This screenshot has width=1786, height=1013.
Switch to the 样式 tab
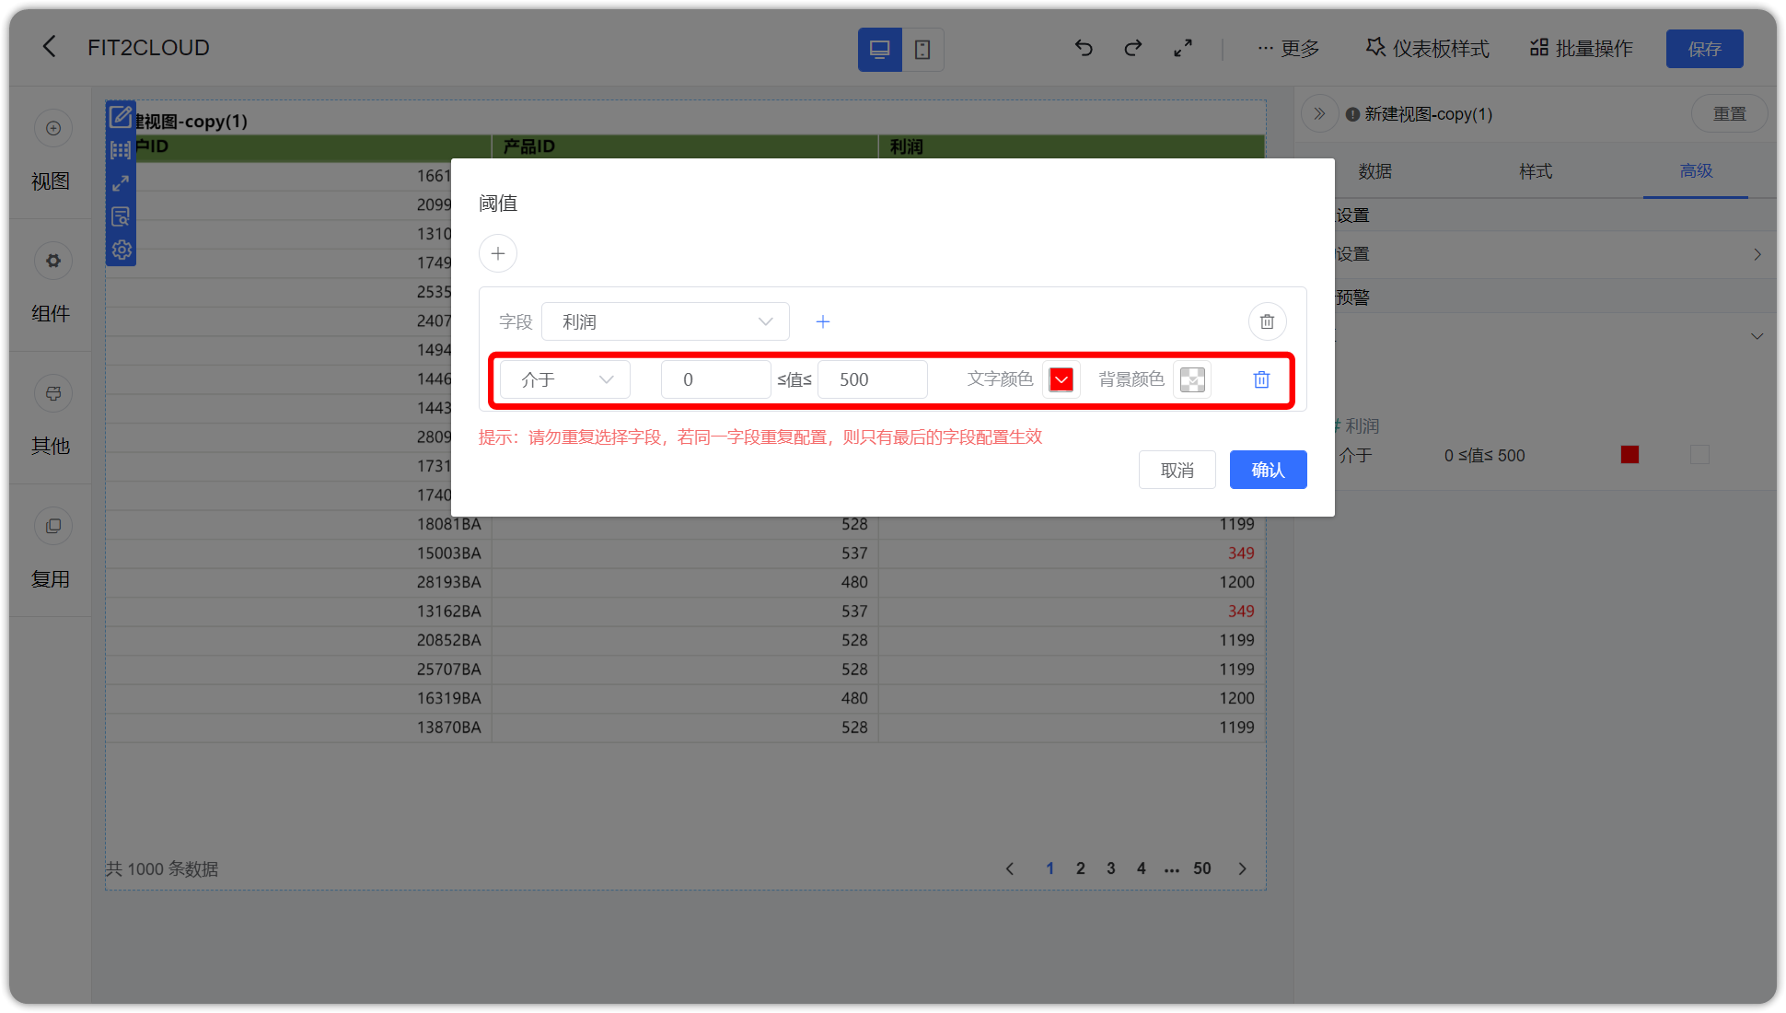point(1535,171)
